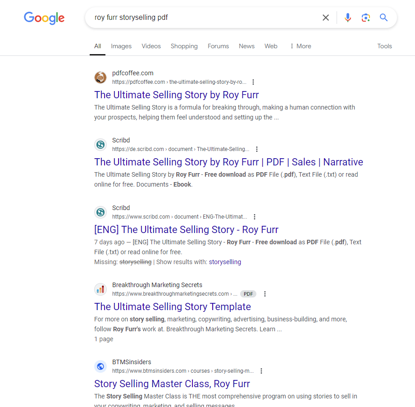Click 'storyselling' in Show results with
This screenshot has width=415, height=407.
(225, 262)
